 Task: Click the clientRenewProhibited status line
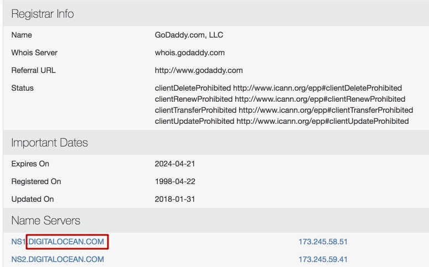tap(280, 99)
